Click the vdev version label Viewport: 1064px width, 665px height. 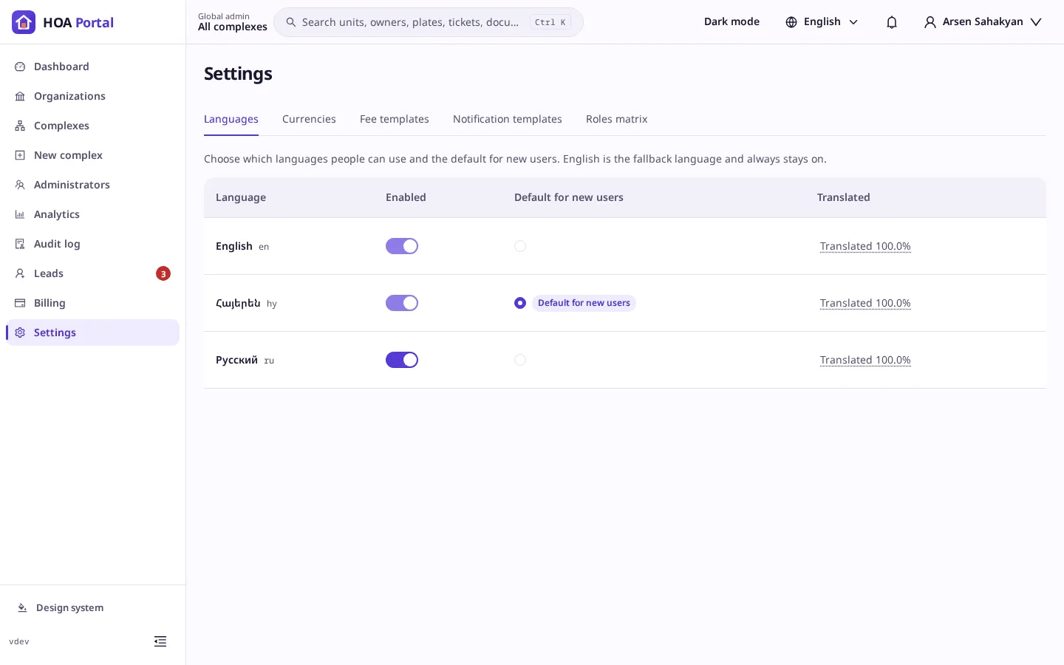(19, 641)
